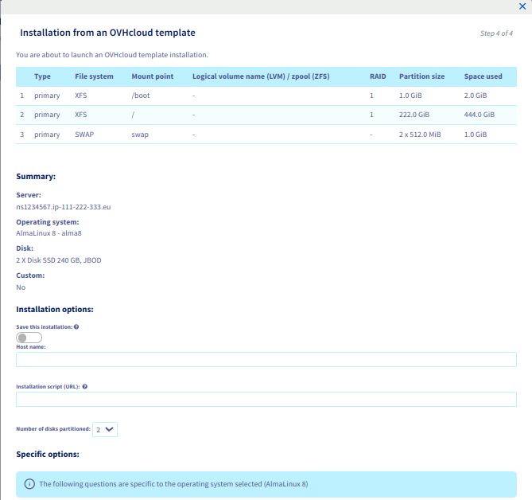Close the installation dialog with the X
Image resolution: width=532 pixels, height=500 pixels.
click(522, 6)
